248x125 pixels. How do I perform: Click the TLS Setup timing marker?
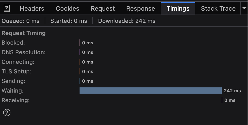(x=80, y=72)
